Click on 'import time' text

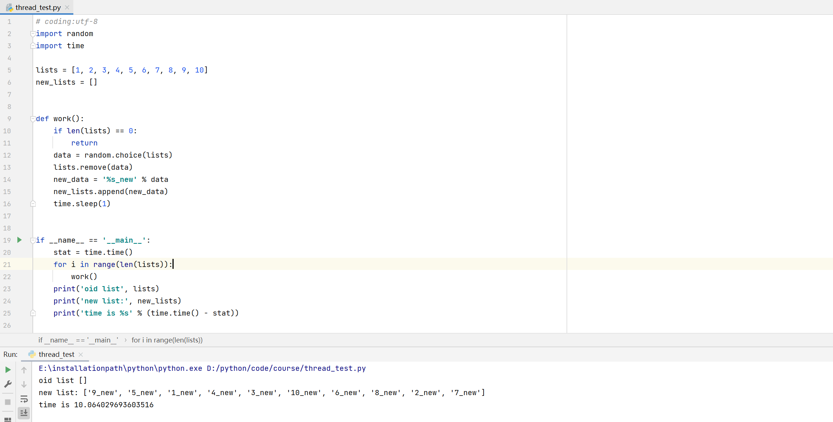click(60, 46)
